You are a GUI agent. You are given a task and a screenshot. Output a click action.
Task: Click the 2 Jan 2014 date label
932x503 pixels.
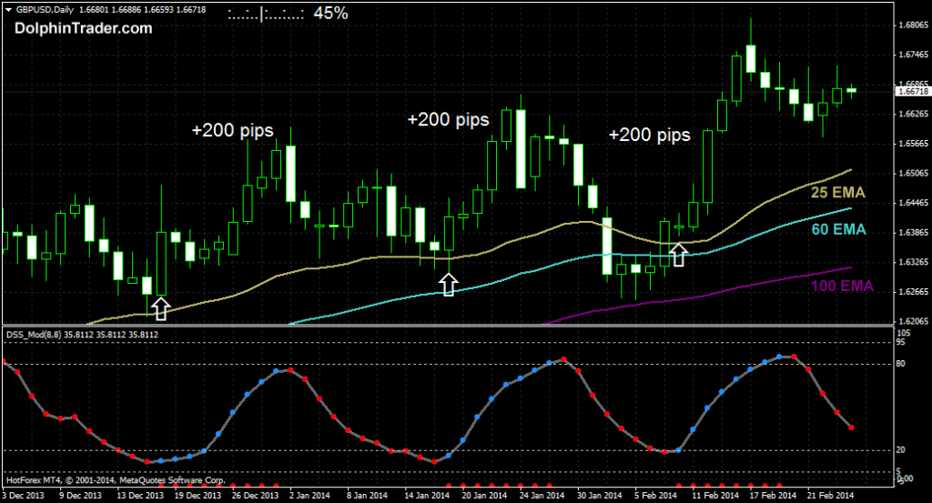tap(309, 496)
